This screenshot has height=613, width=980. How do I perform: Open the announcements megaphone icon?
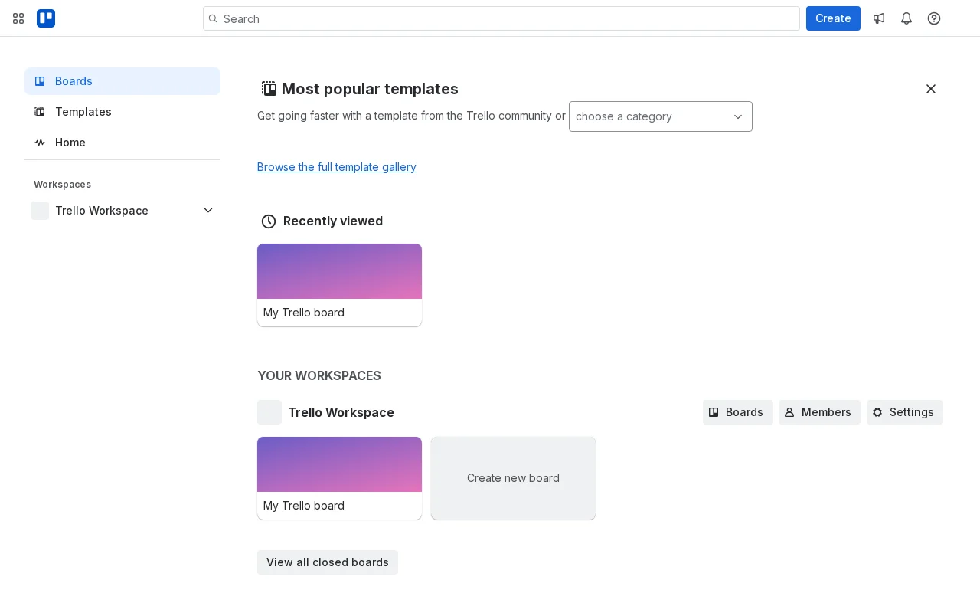[x=879, y=18]
